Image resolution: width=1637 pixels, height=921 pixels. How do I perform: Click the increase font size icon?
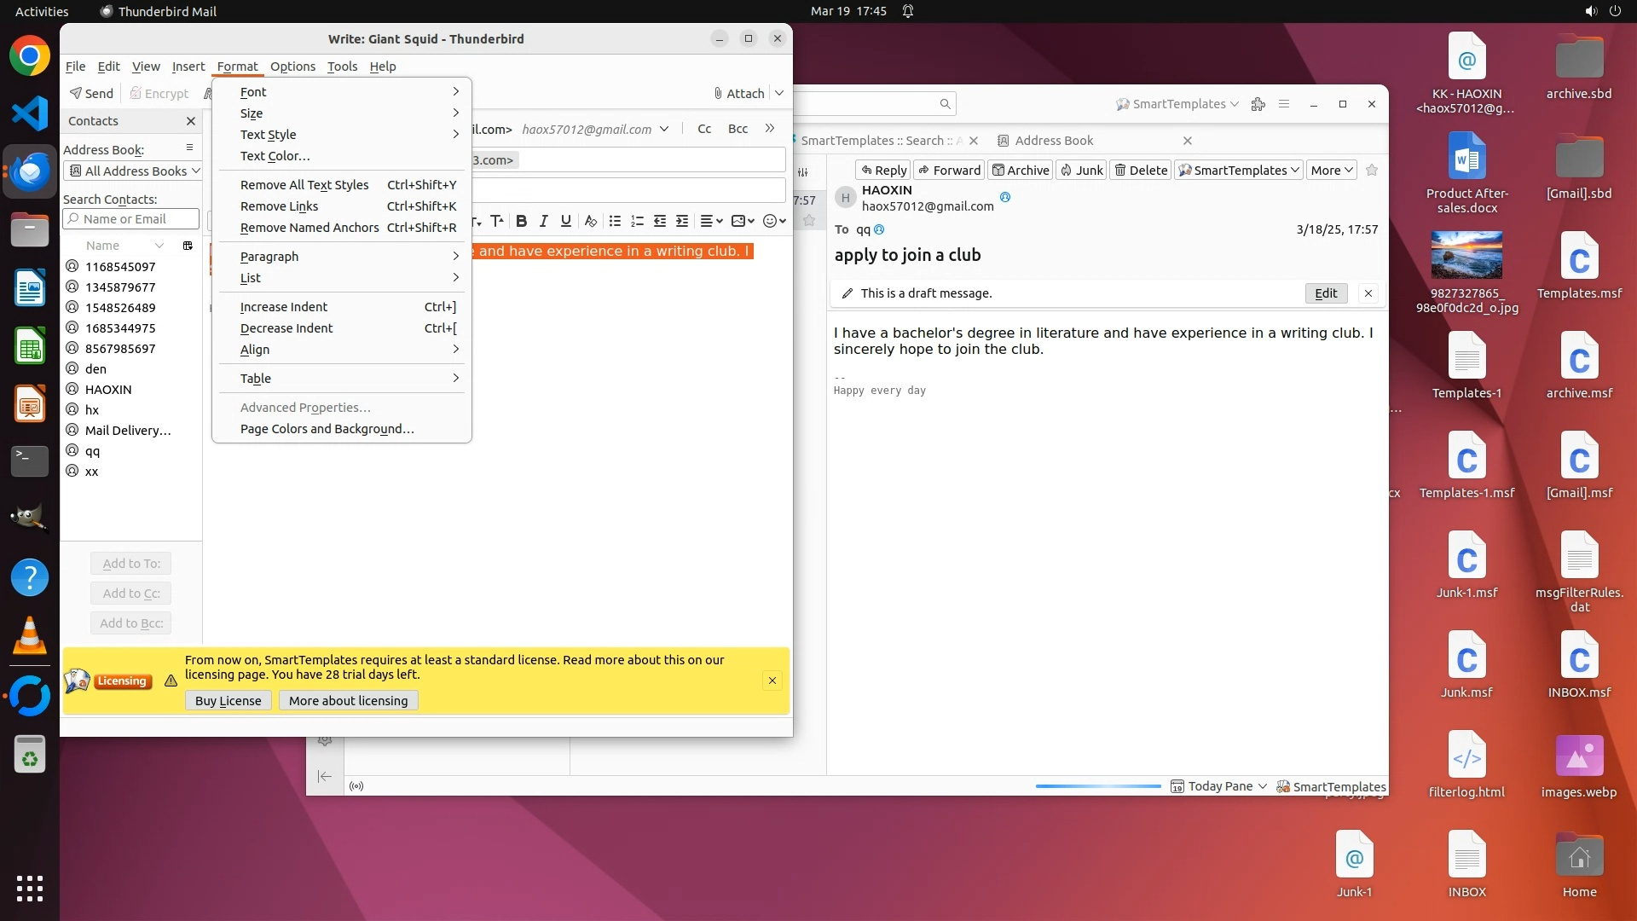[497, 221]
